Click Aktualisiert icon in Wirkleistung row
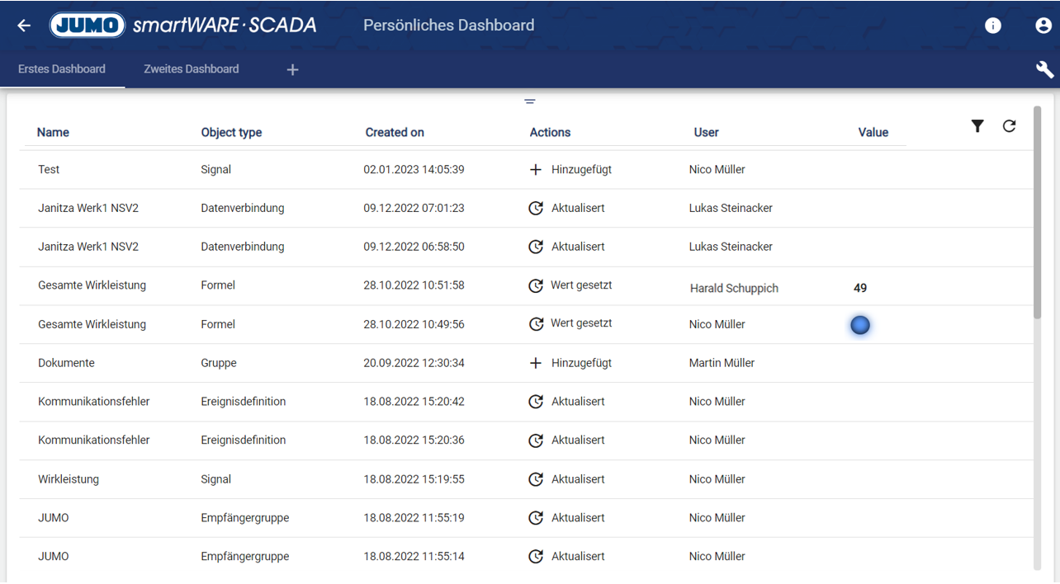The width and height of the screenshot is (1060, 584). click(x=536, y=479)
